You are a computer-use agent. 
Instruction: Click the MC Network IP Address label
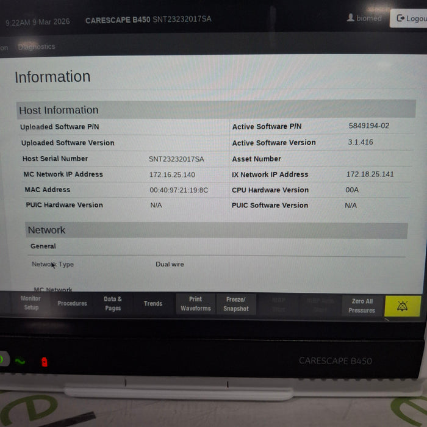63,174
